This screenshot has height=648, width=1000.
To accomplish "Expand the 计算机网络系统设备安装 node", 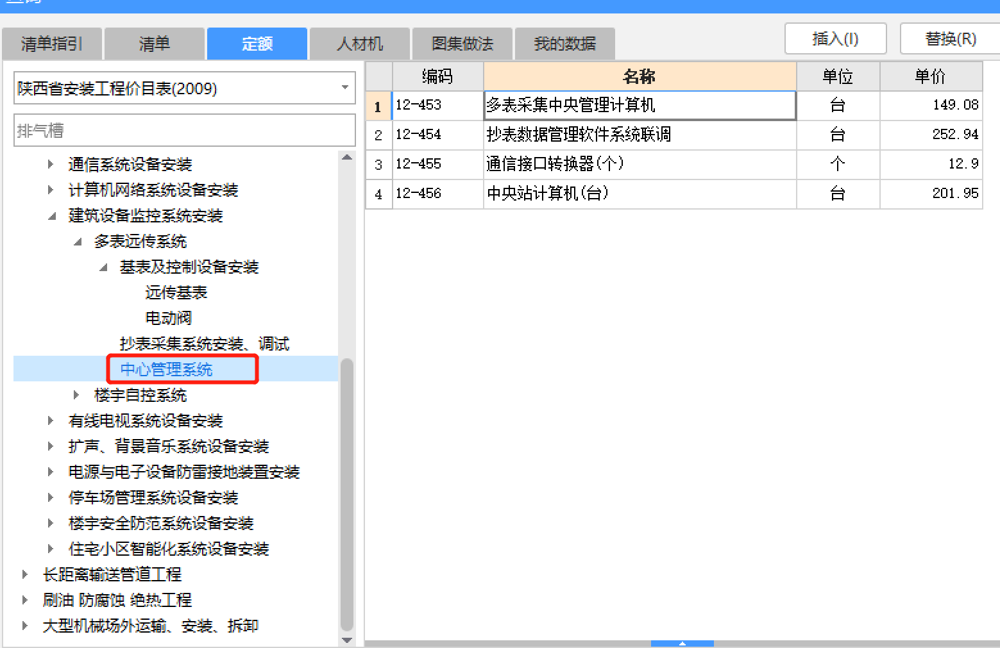I will pyautogui.click(x=51, y=190).
